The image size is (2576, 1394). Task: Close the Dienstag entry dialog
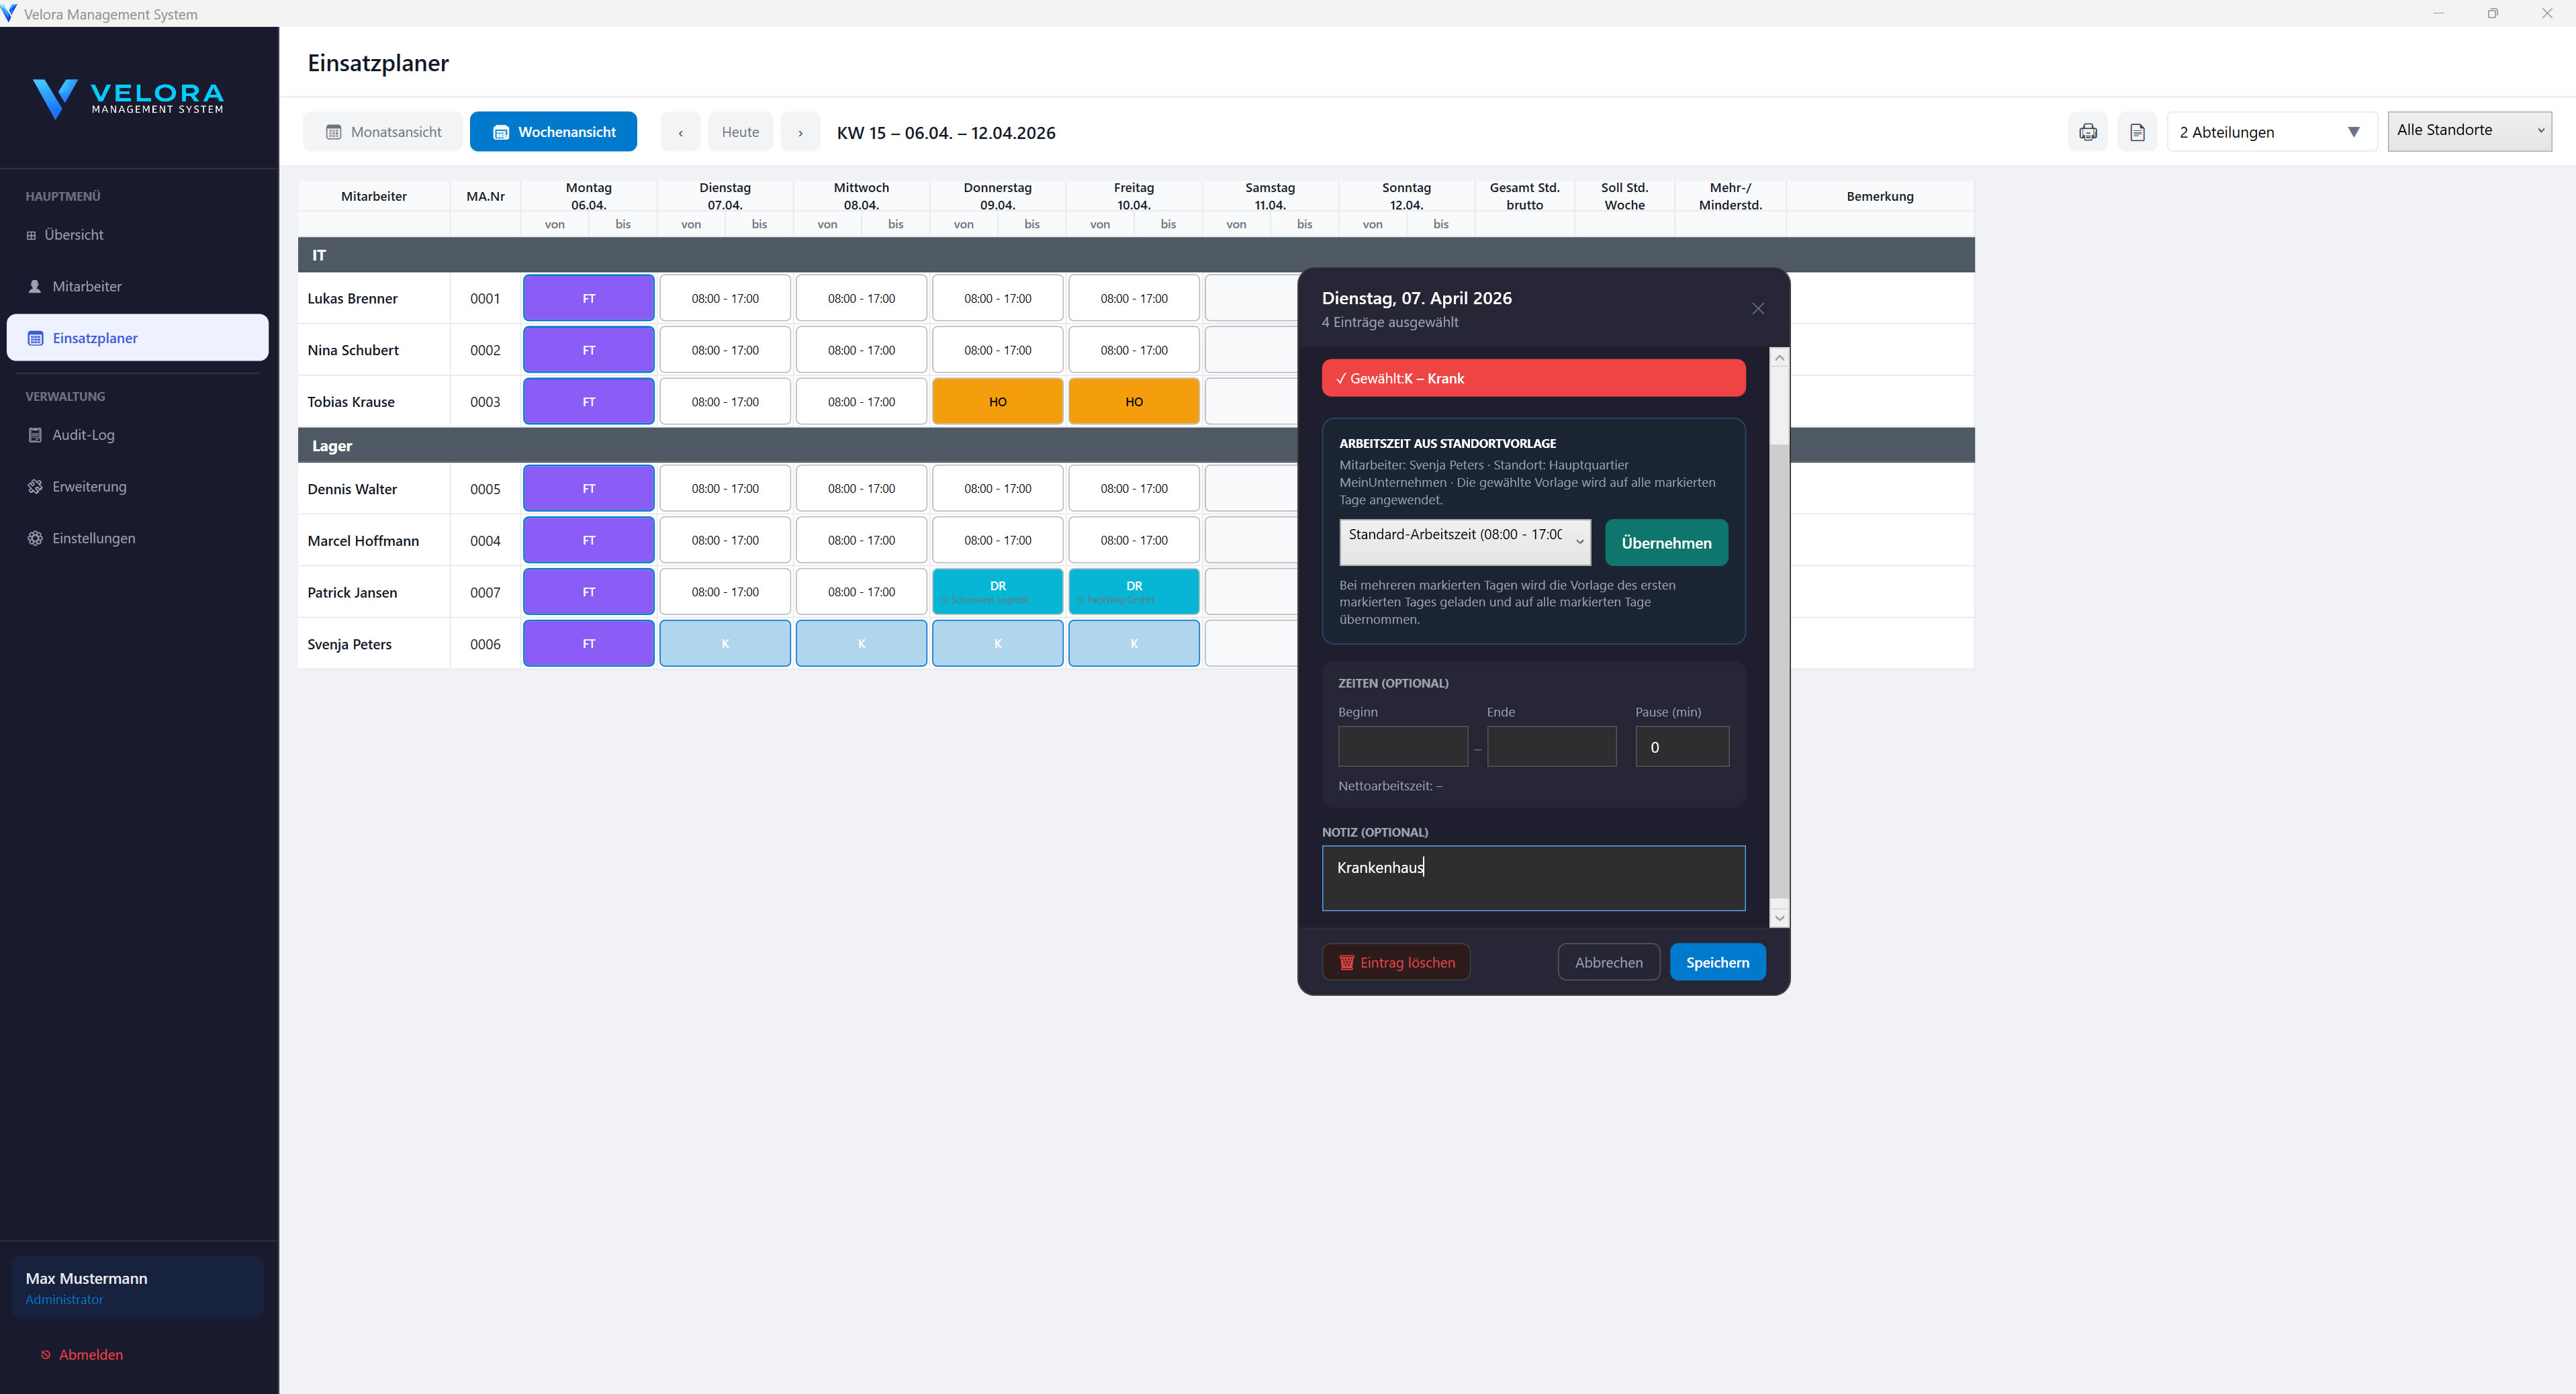click(x=1757, y=309)
